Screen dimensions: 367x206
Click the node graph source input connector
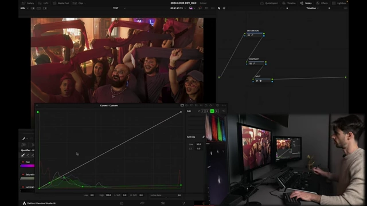[219, 77]
